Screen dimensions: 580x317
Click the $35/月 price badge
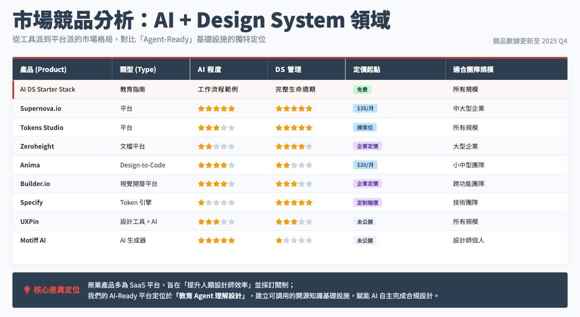(x=365, y=108)
